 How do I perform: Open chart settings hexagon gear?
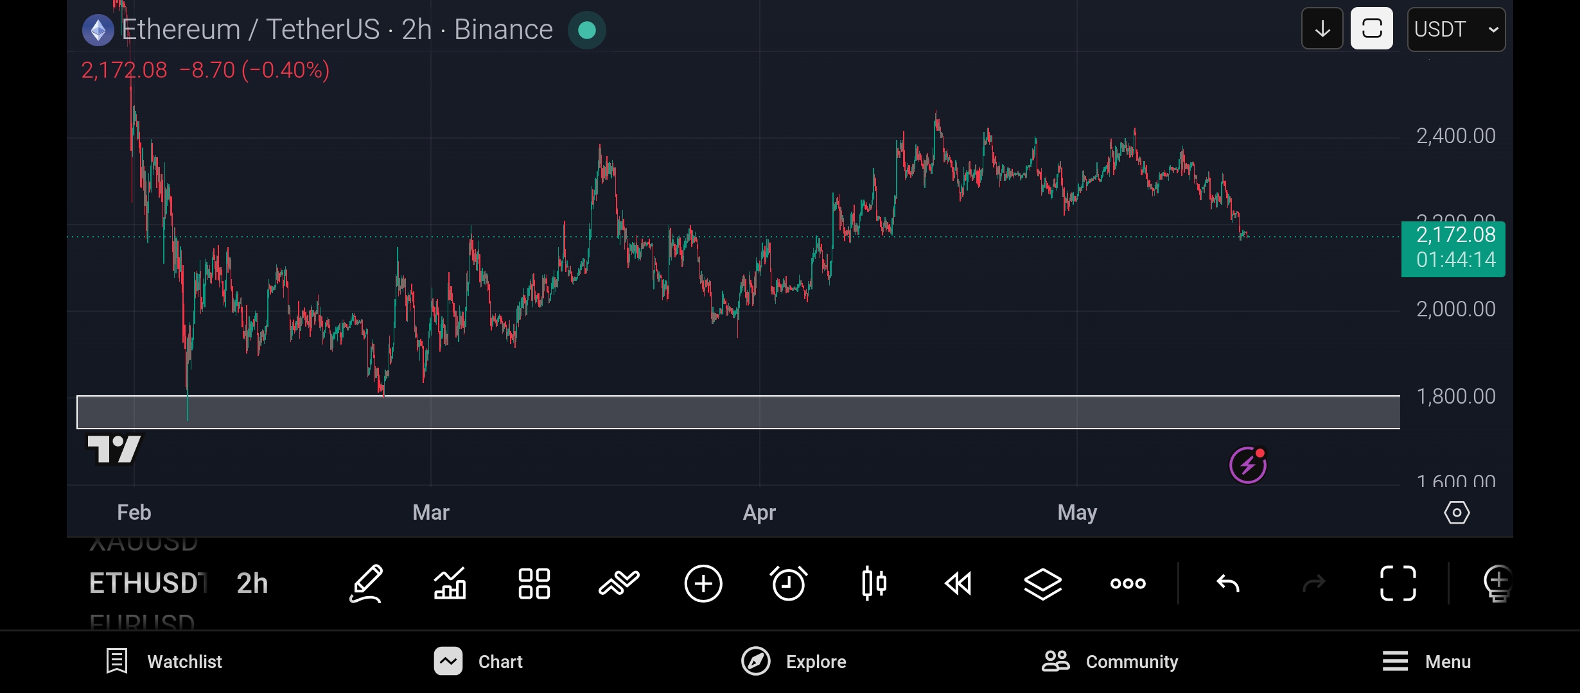point(1457,513)
